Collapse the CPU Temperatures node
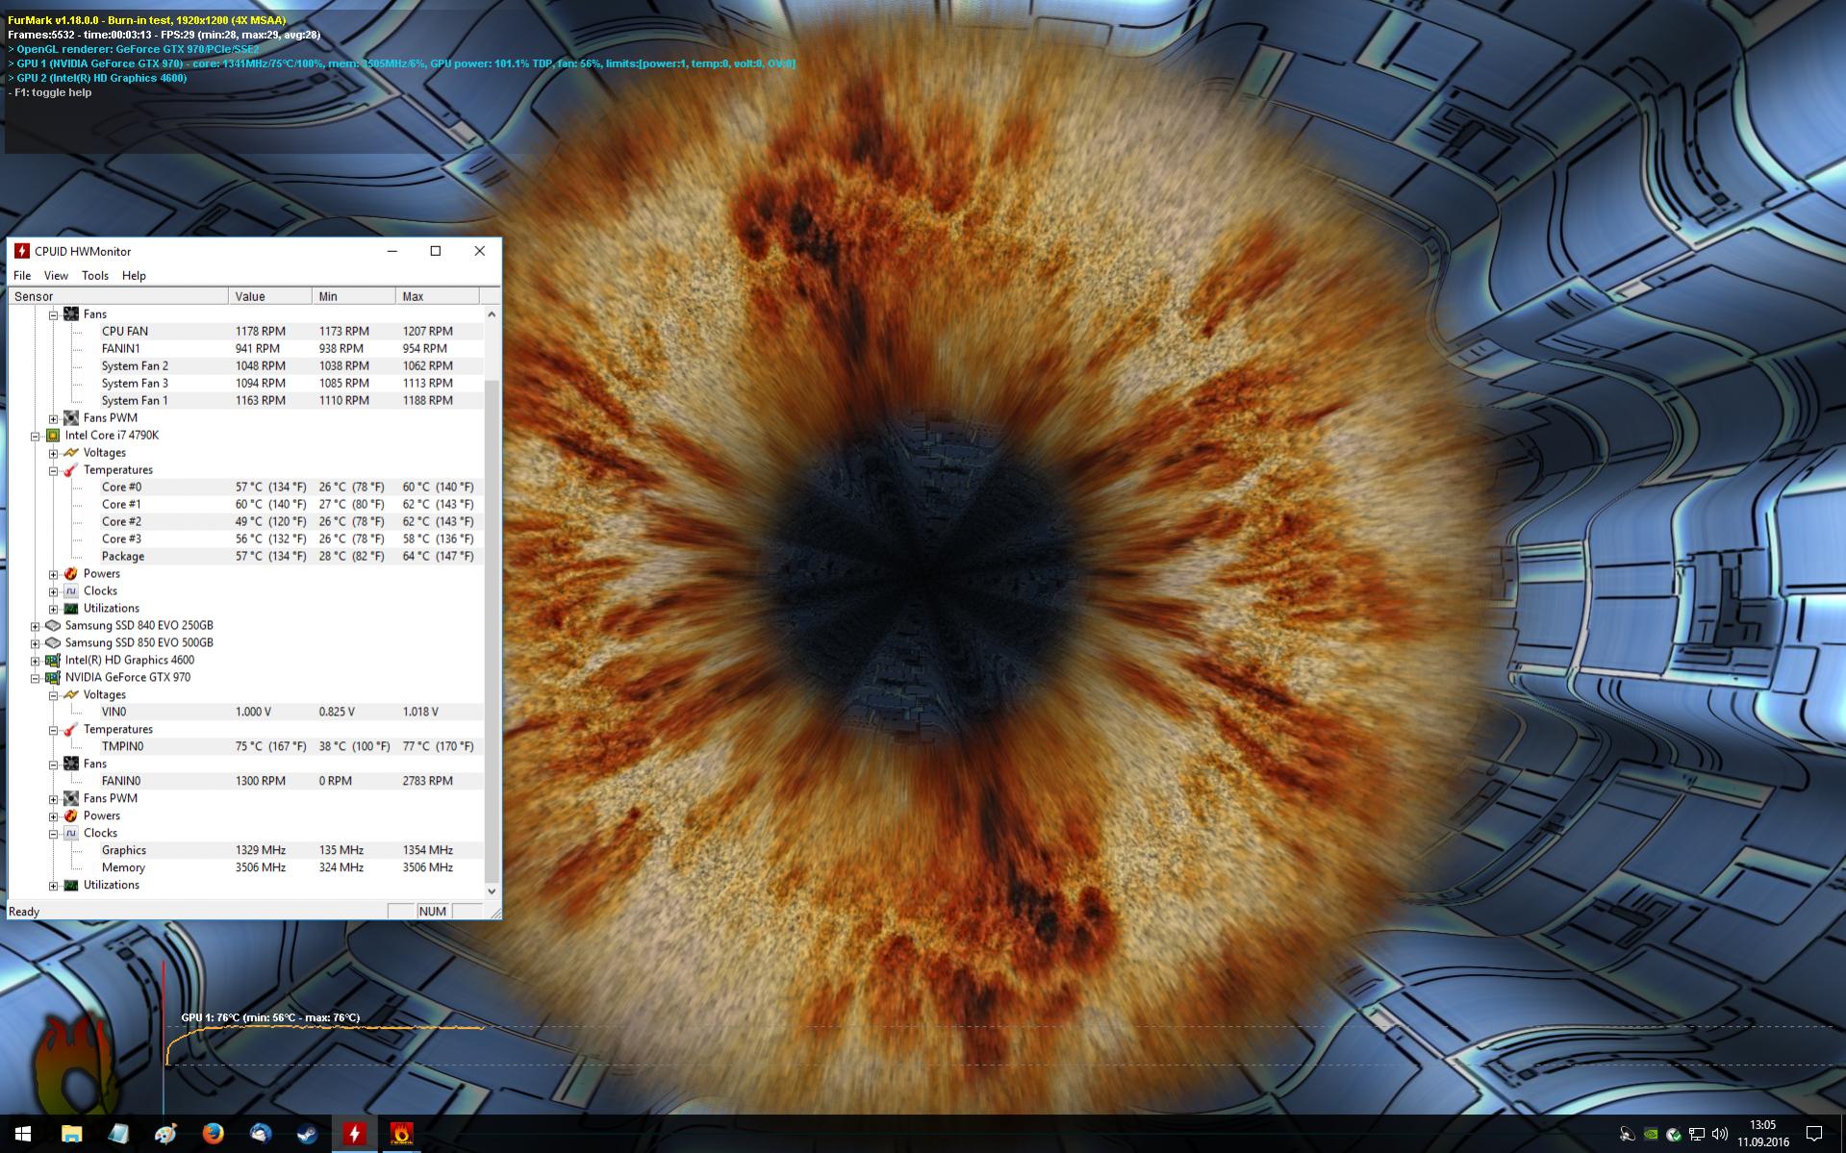The height and width of the screenshot is (1153, 1846). tap(54, 470)
